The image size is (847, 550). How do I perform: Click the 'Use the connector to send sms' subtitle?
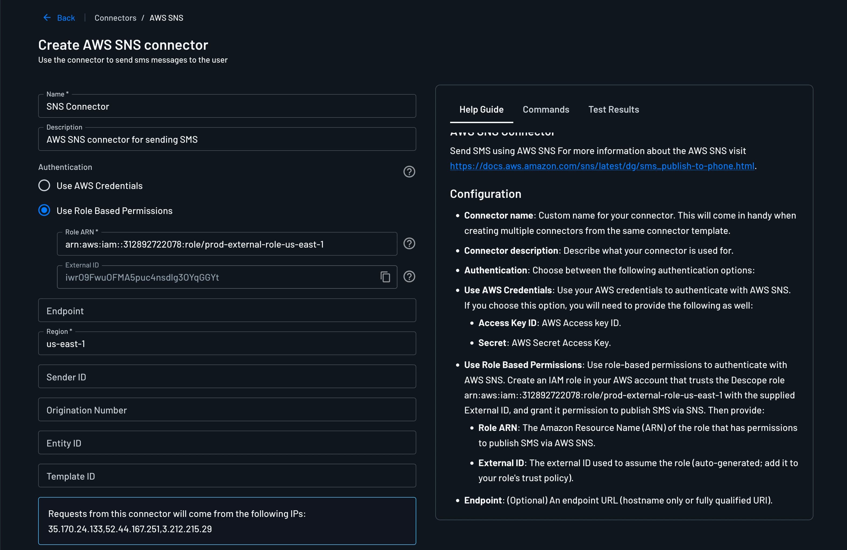[x=133, y=60]
